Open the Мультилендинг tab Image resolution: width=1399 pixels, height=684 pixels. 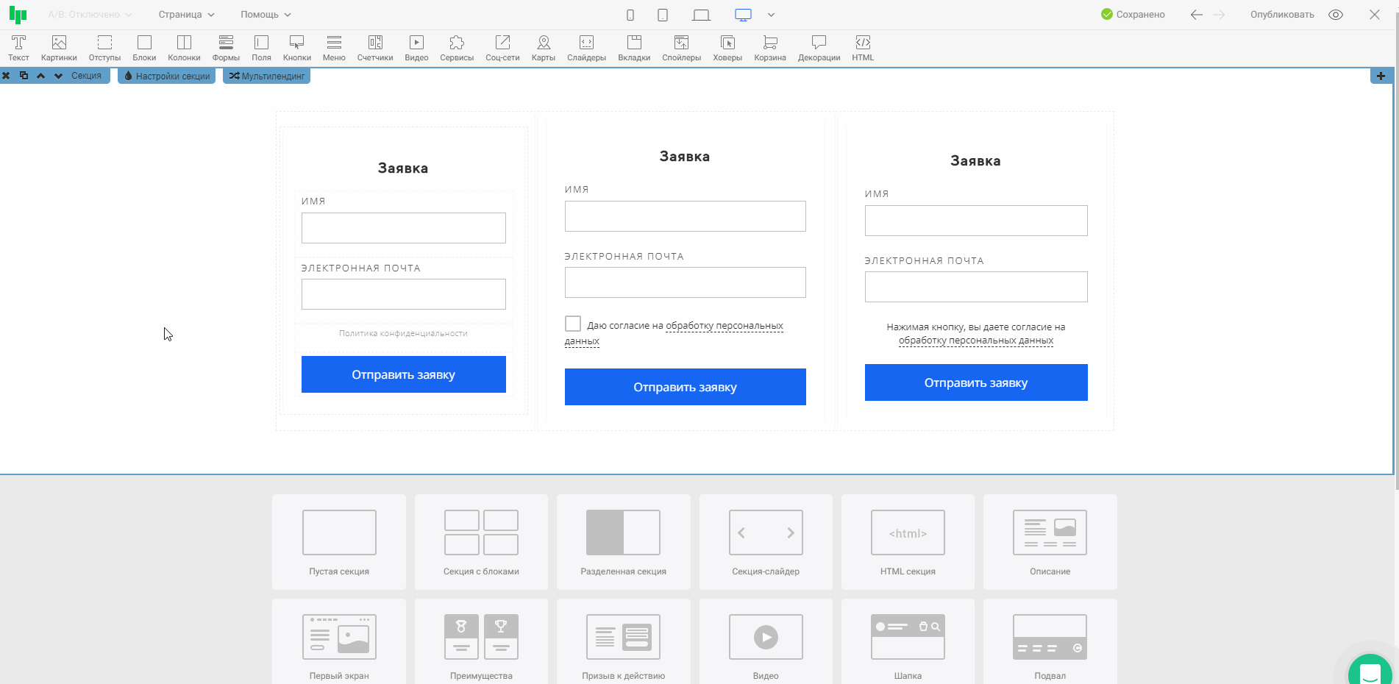tap(266, 76)
